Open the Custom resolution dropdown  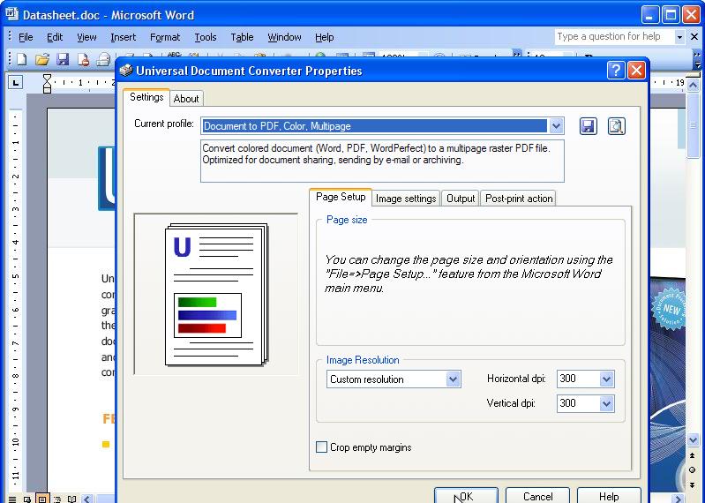pyautogui.click(x=453, y=379)
